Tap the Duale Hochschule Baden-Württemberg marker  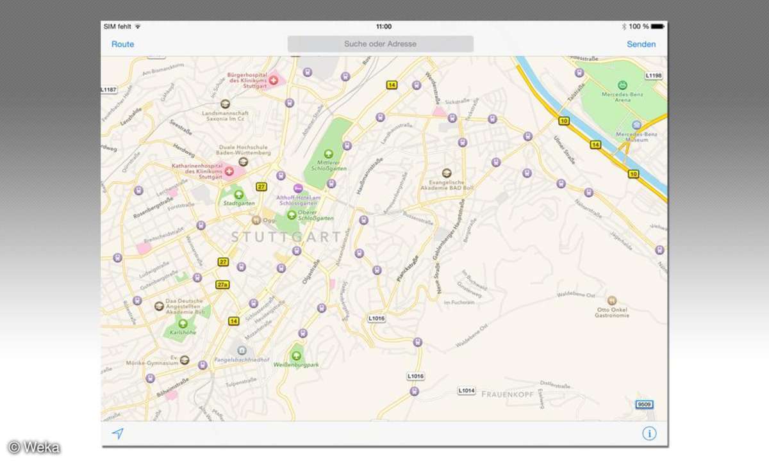243,161
